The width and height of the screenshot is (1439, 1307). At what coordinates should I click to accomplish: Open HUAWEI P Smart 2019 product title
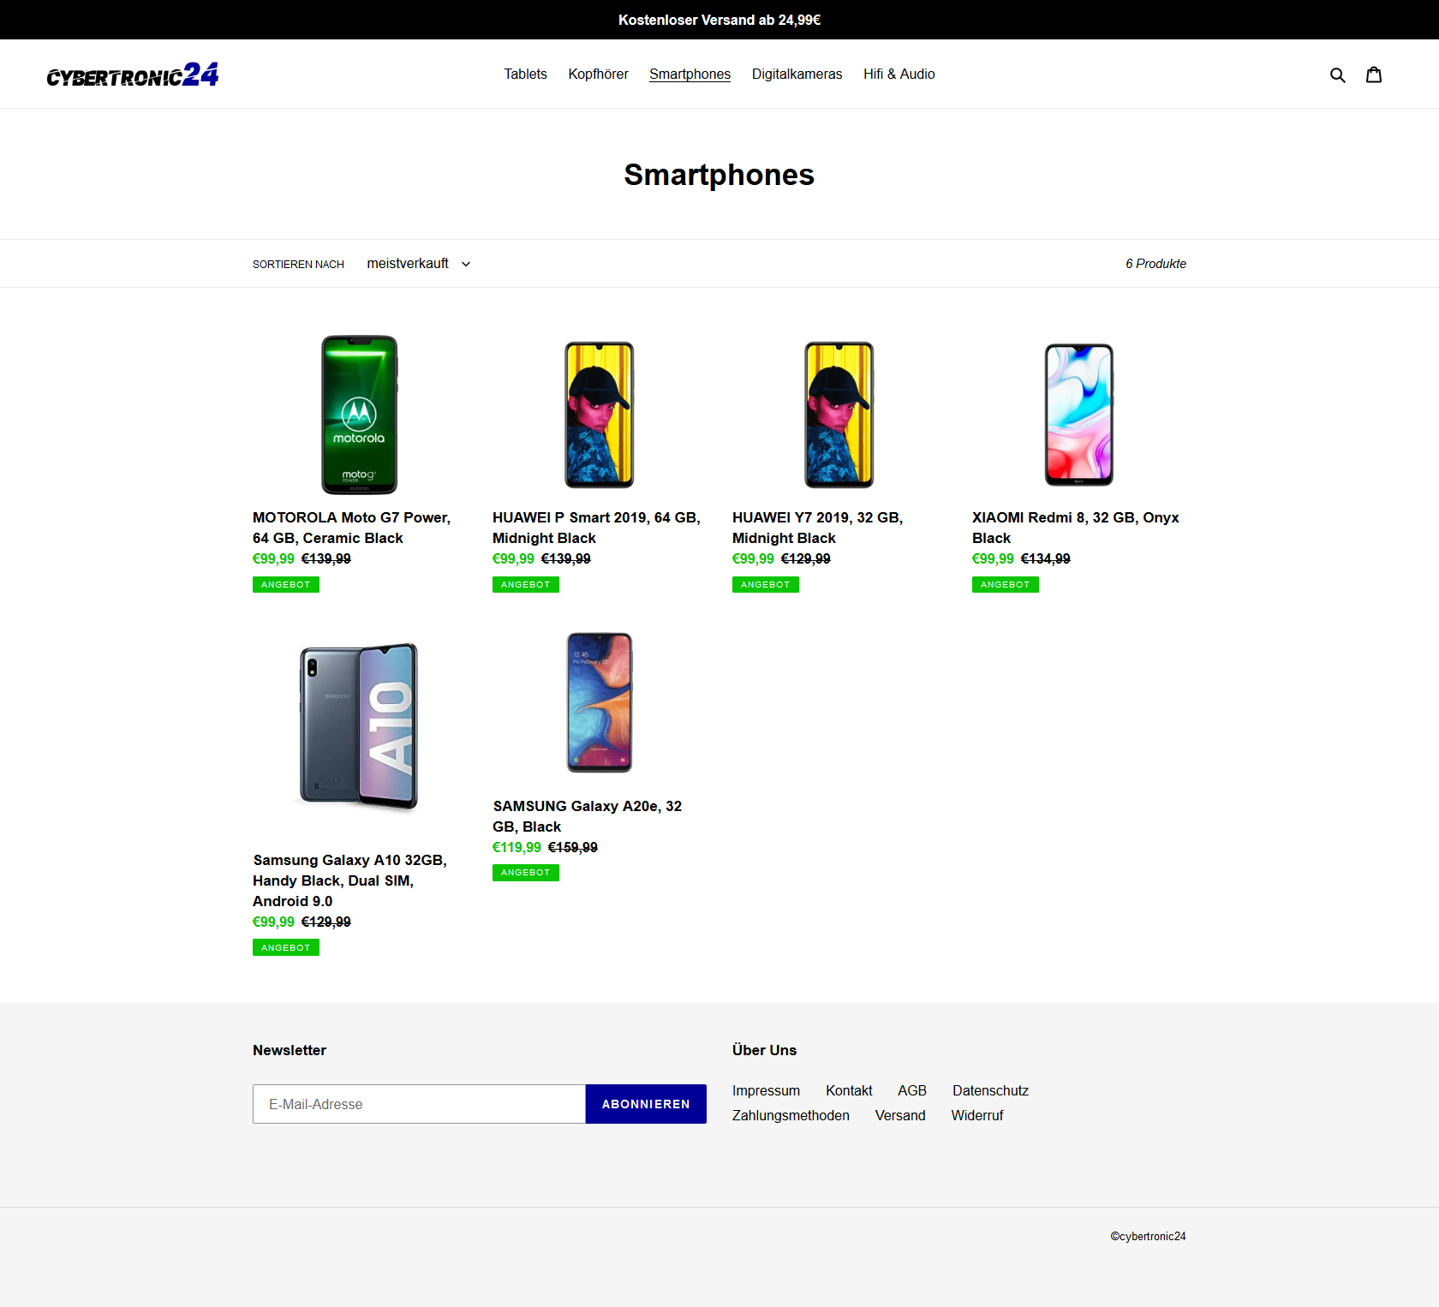(x=596, y=528)
